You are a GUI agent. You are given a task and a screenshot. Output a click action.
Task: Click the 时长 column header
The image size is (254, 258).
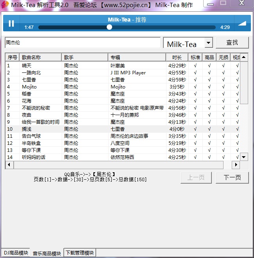(177, 58)
